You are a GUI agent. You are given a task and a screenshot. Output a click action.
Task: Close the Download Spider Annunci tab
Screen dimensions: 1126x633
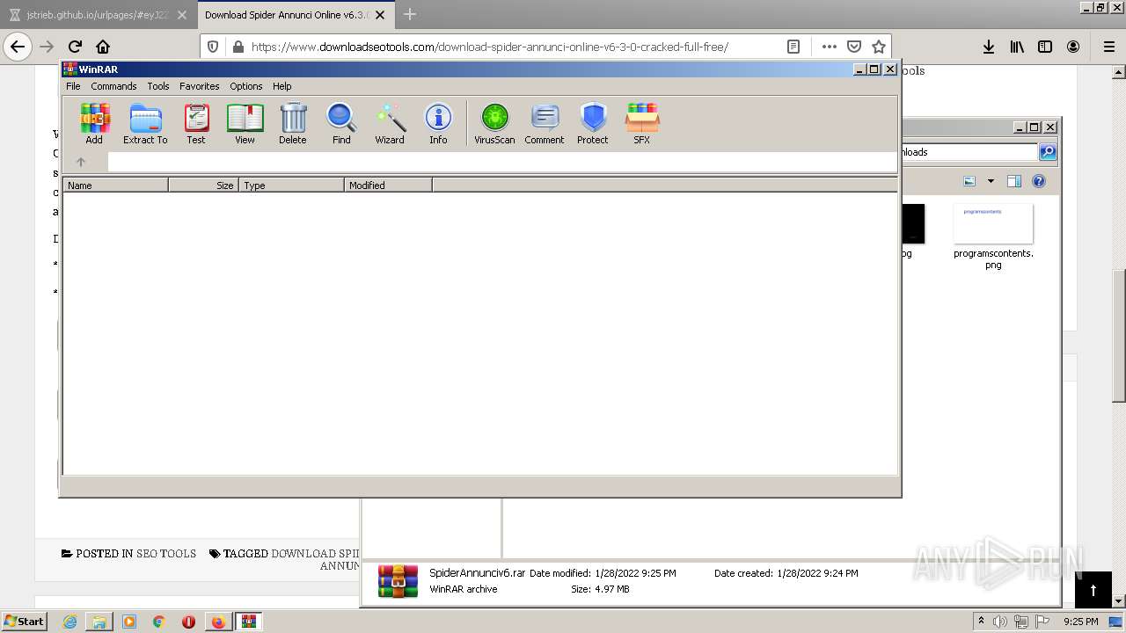[x=379, y=15]
